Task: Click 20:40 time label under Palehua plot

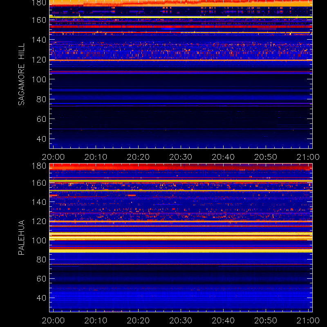Action: click(223, 320)
